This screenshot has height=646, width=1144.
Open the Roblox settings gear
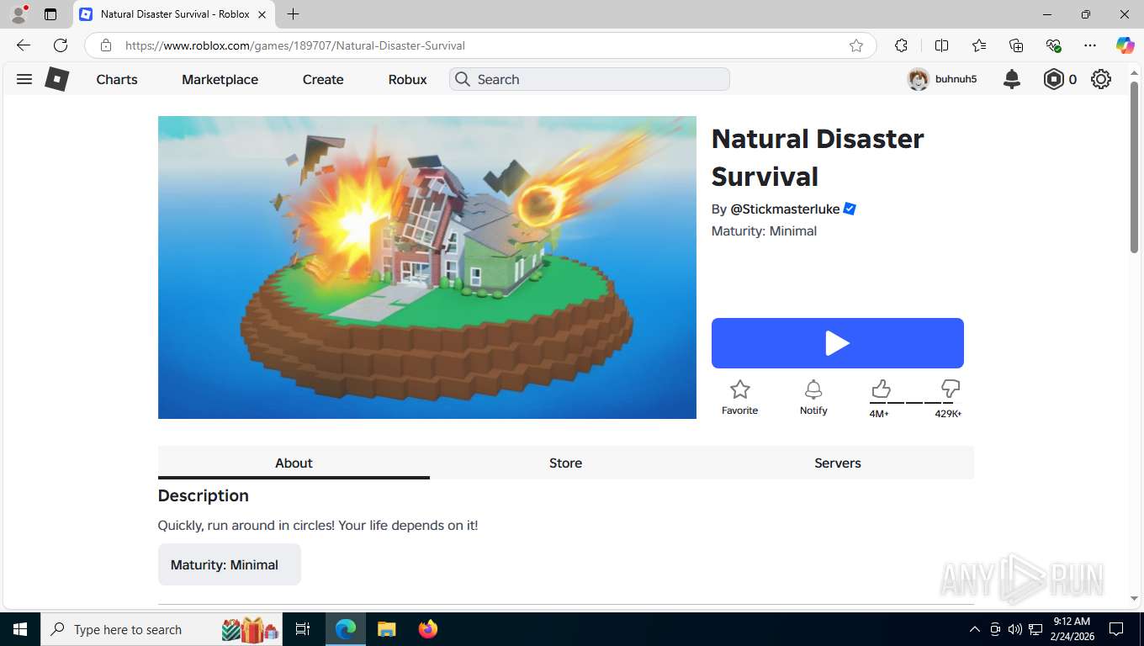click(x=1101, y=79)
